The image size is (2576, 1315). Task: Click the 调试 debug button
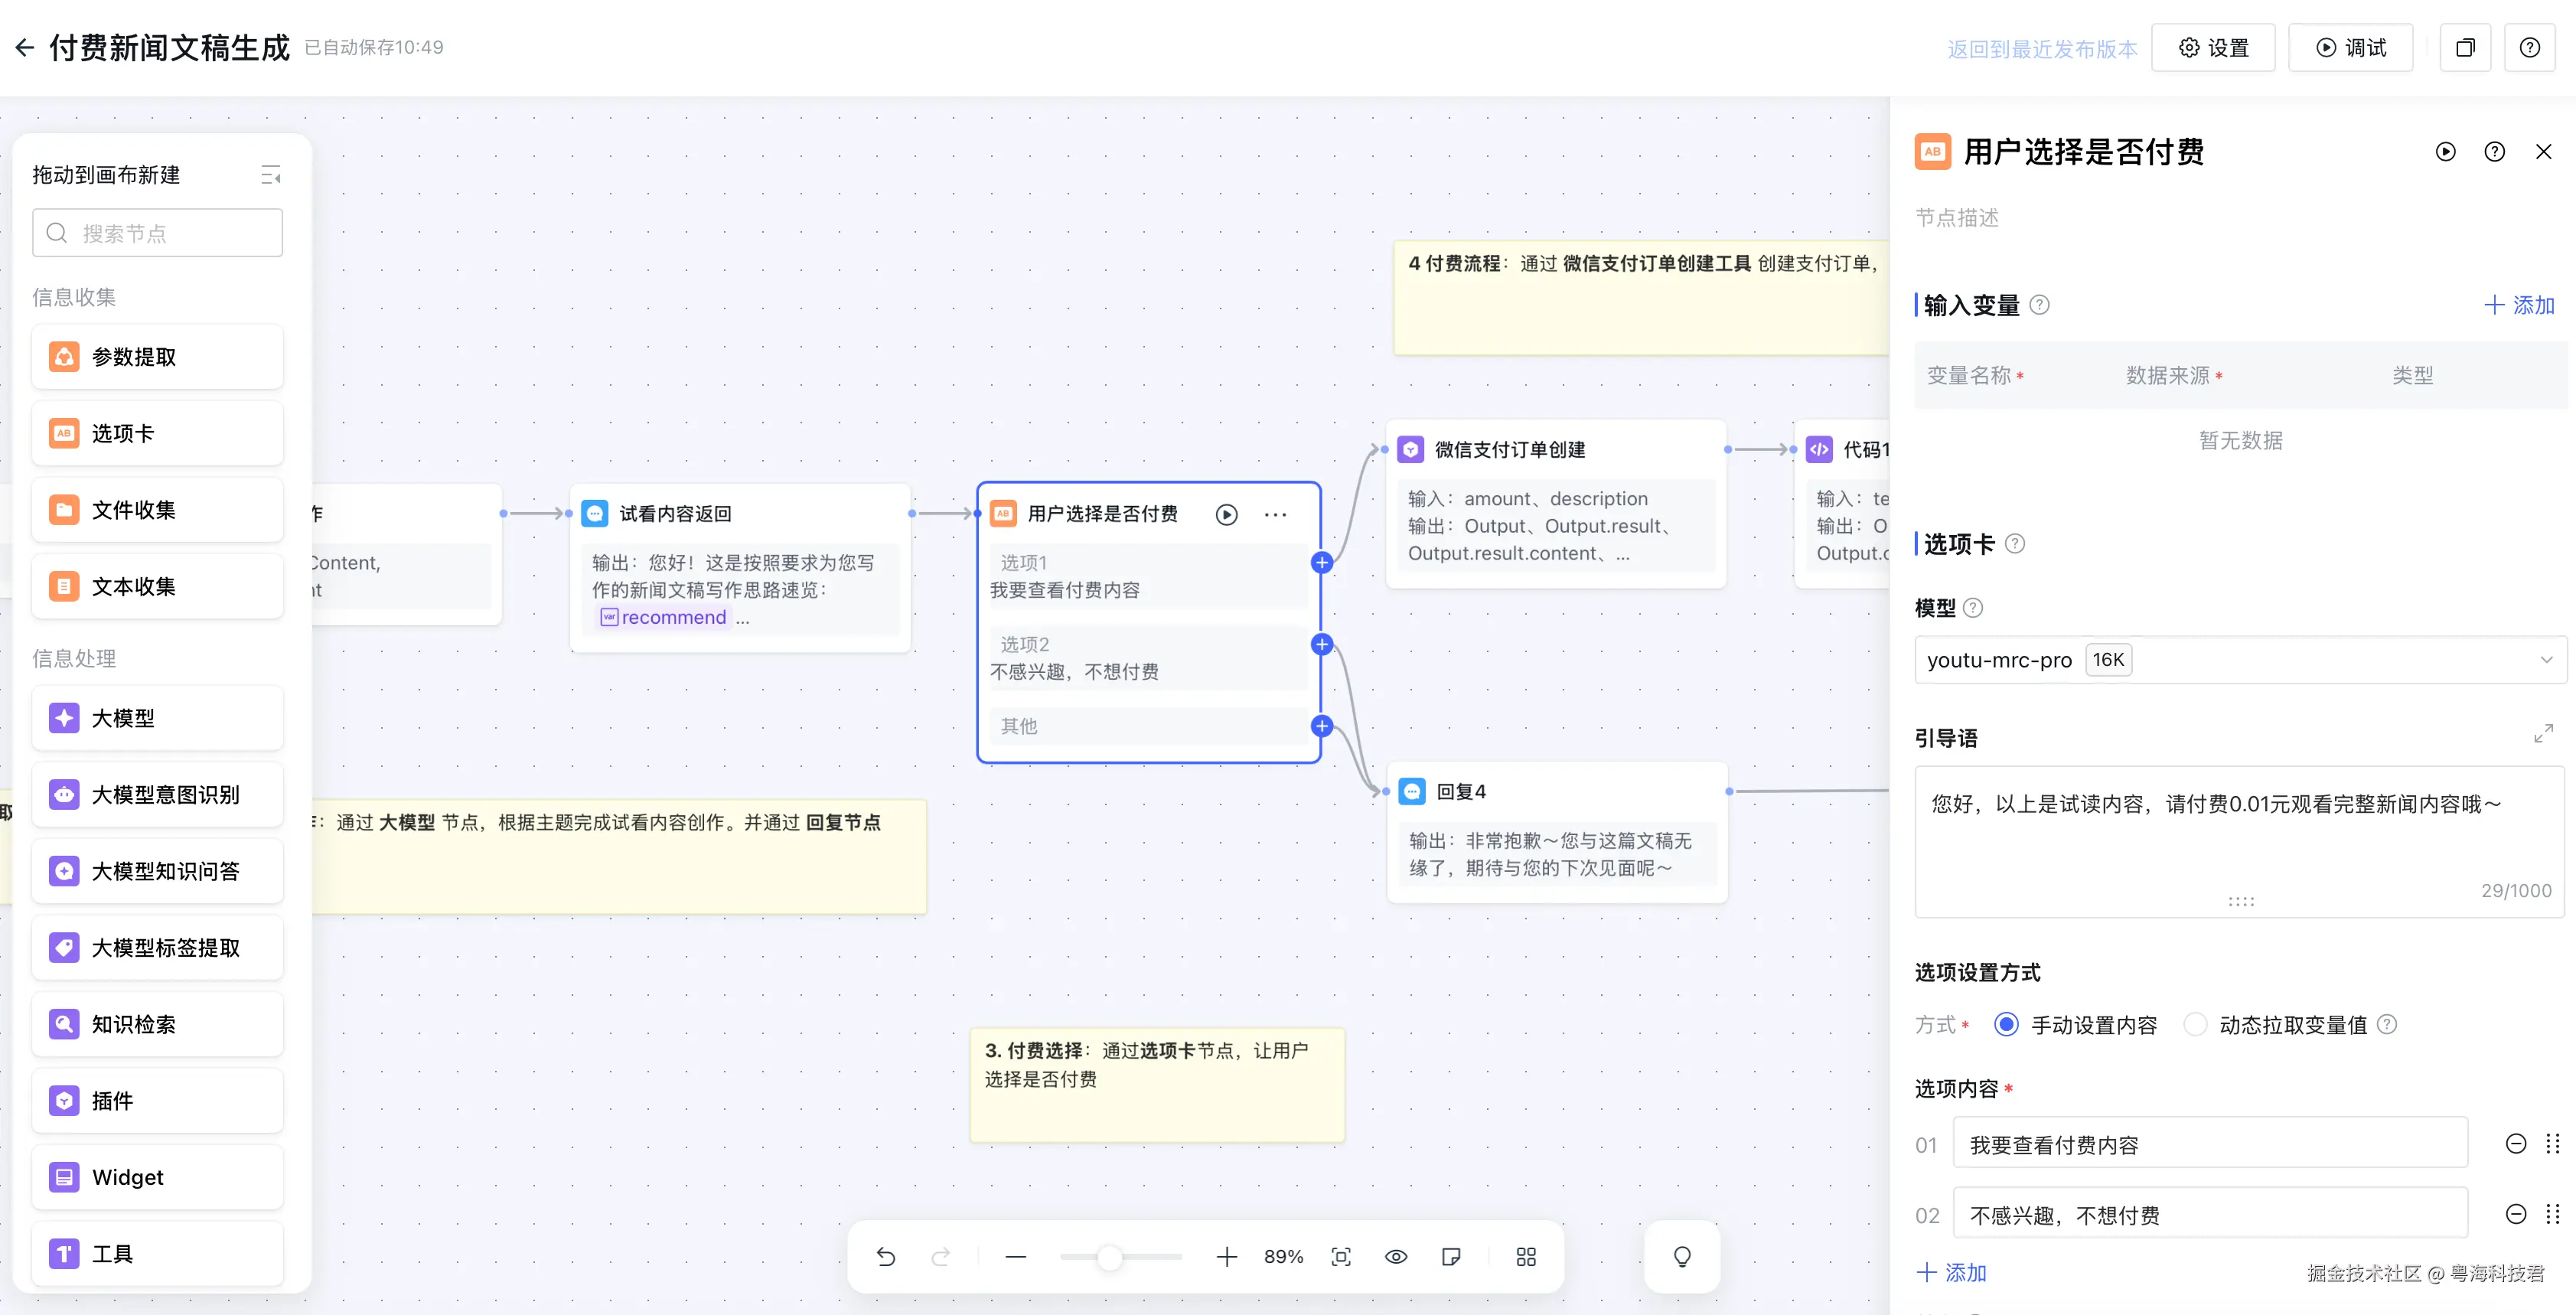tap(2351, 48)
